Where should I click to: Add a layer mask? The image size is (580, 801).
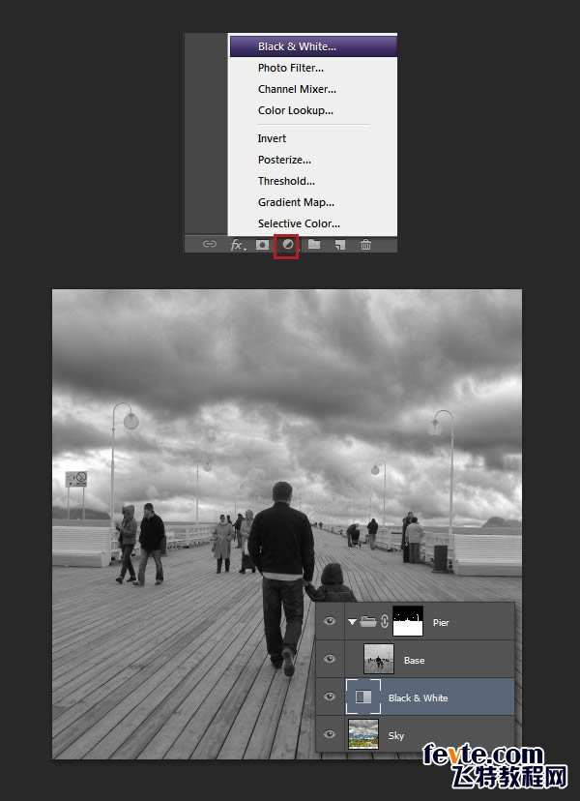(262, 245)
